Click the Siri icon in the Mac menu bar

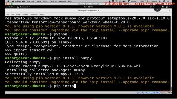pyautogui.click(x=164, y=1)
